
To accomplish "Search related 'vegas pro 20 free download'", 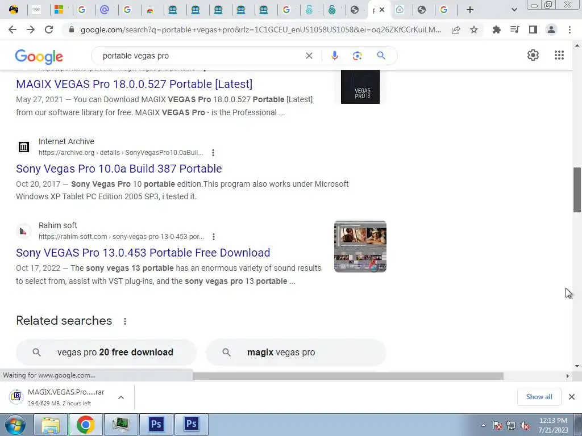I will (106, 352).
